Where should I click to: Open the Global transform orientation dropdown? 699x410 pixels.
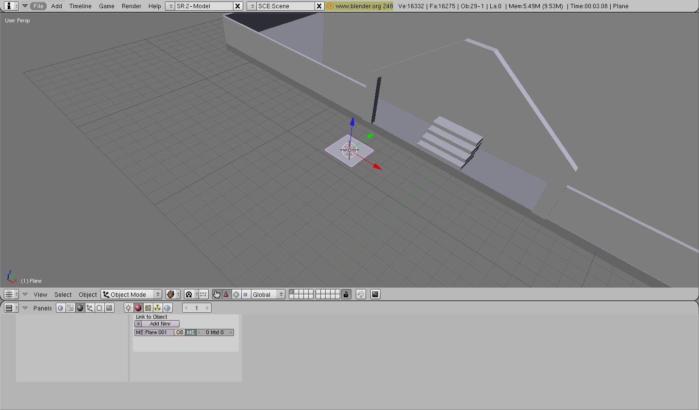[x=267, y=294]
